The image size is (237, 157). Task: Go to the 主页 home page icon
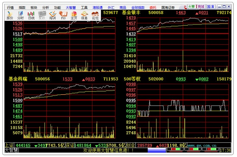pos(74,15)
